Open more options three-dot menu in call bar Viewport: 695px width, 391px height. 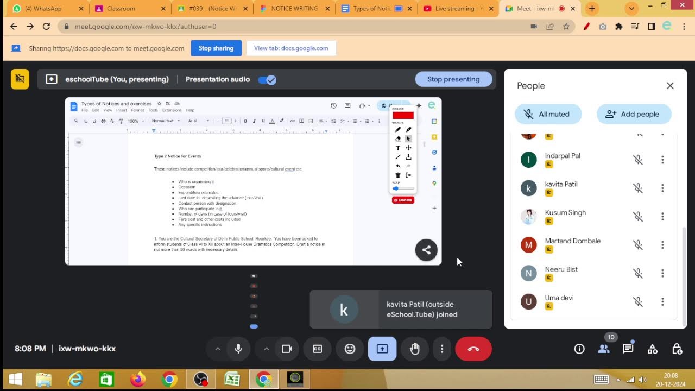pos(442,349)
